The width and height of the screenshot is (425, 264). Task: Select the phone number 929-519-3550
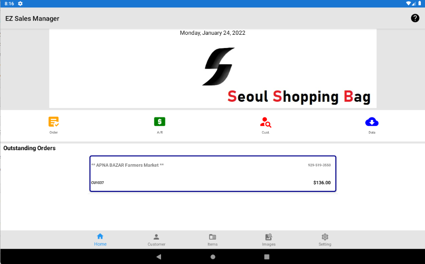click(x=319, y=165)
